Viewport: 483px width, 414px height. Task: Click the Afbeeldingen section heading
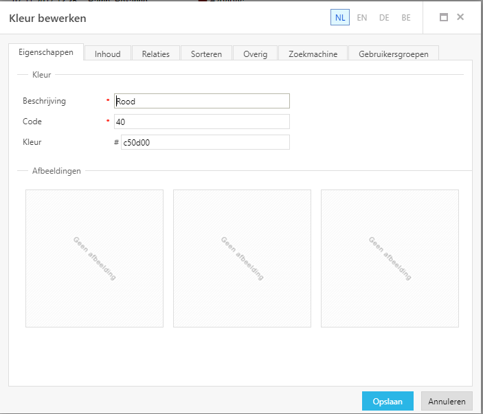(x=56, y=171)
